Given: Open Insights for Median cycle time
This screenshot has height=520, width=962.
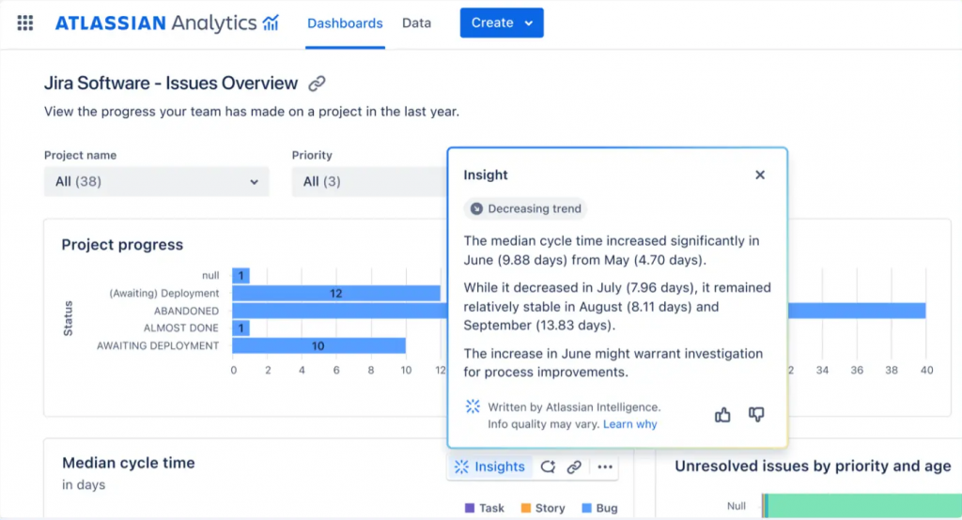Looking at the screenshot, I should (x=489, y=466).
